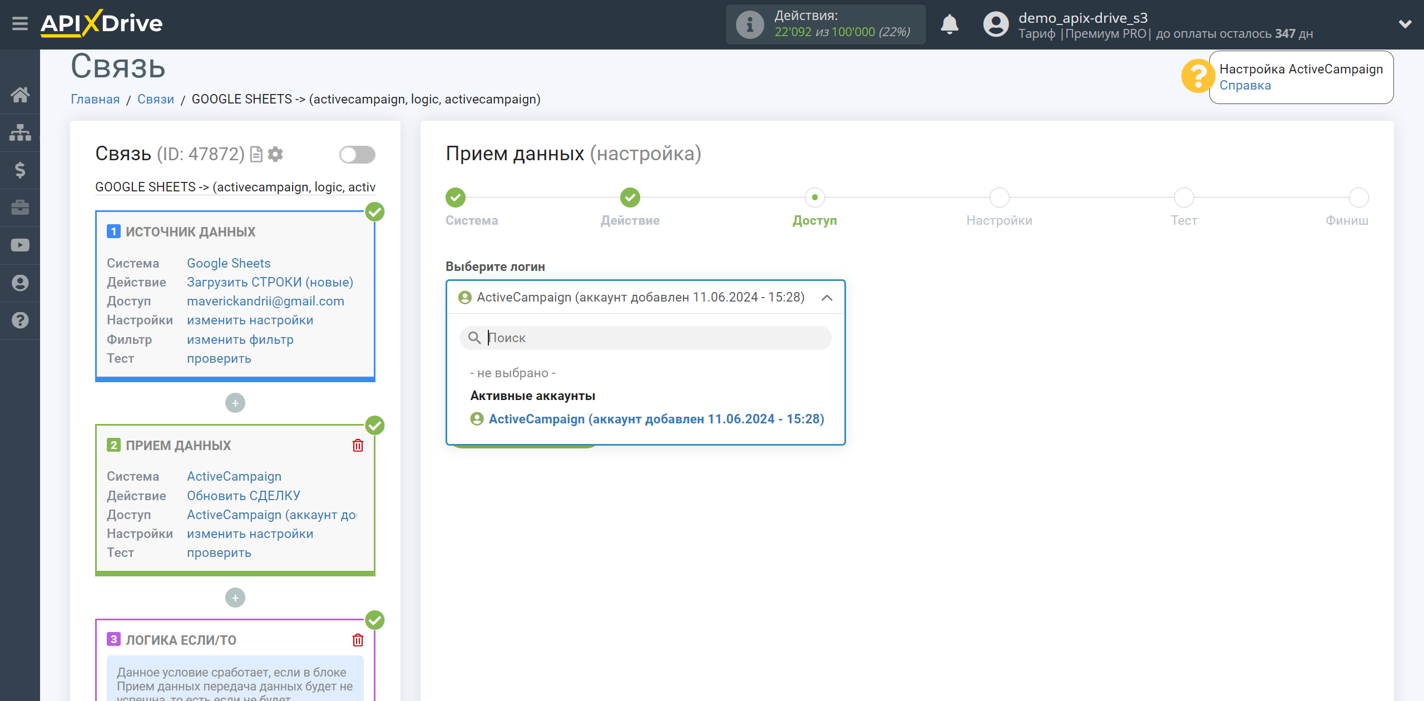
Task: Go to Настройки step
Action: point(1000,198)
